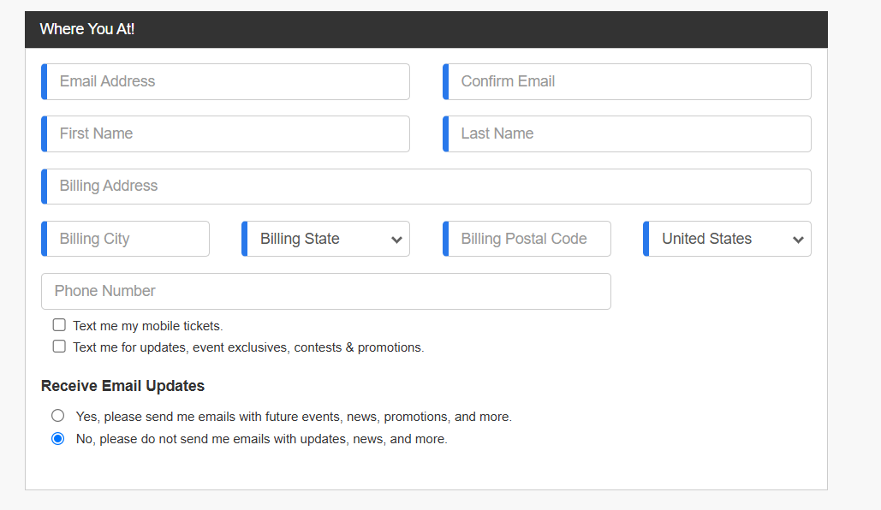
Task: Select No email updates radio button
Action: [58, 438]
